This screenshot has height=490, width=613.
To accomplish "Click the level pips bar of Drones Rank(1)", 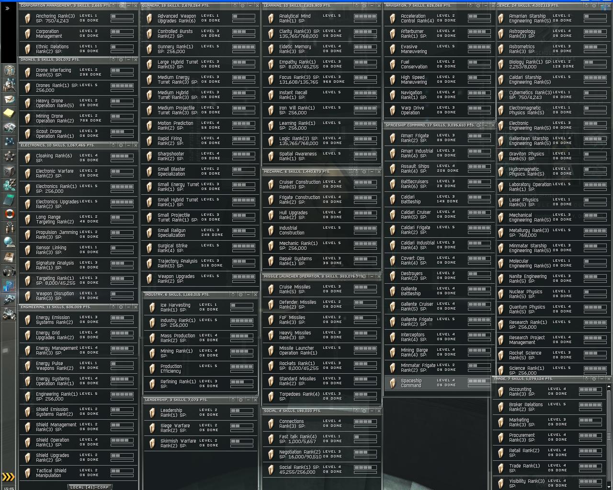I will [x=122, y=86].
